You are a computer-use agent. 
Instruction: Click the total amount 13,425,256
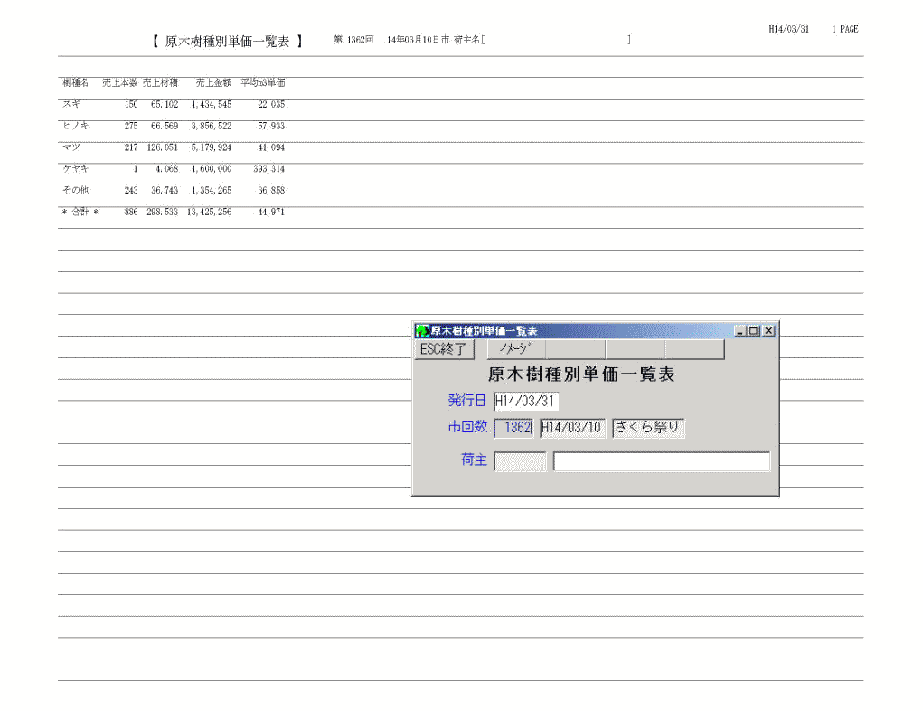coord(209,212)
